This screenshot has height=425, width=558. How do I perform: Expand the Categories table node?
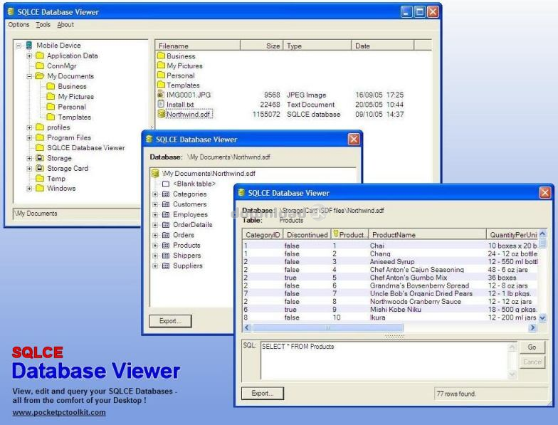[155, 194]
